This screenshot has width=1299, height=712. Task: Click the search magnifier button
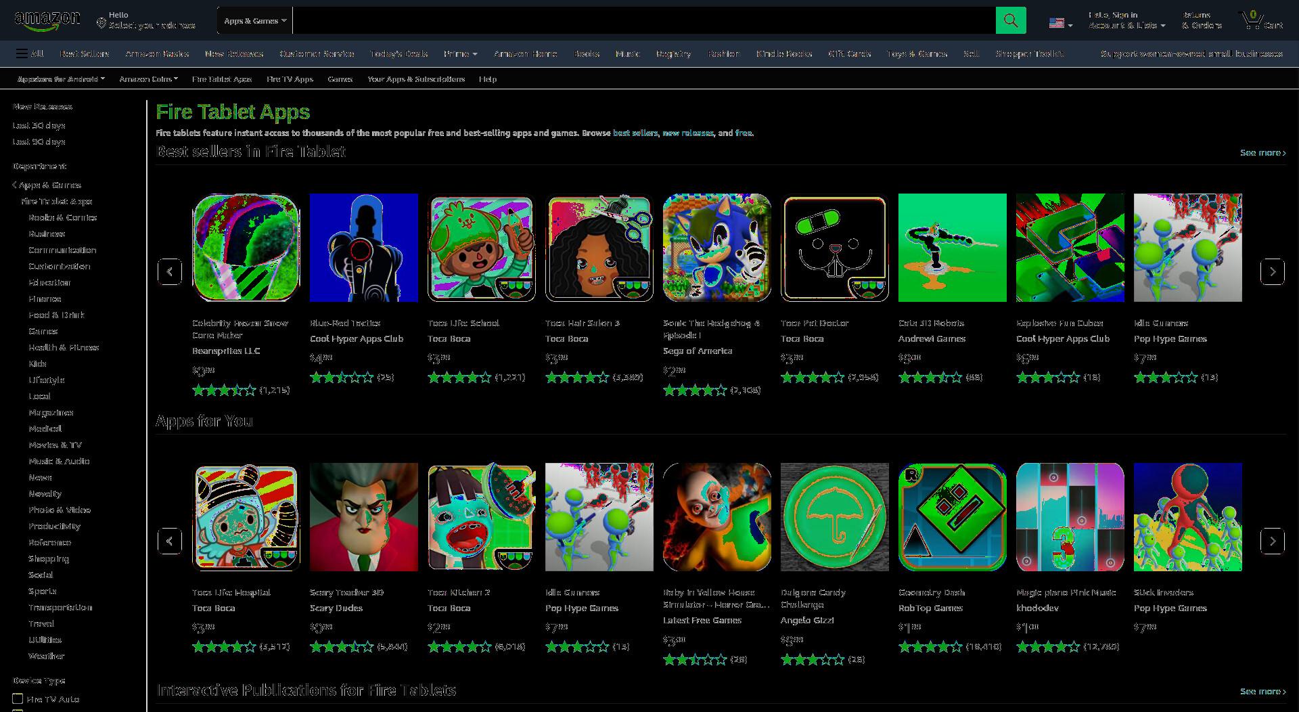pos(1010,20)
